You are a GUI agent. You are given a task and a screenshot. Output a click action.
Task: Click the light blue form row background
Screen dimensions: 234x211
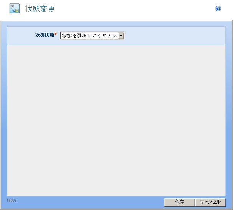coord(173,36)
